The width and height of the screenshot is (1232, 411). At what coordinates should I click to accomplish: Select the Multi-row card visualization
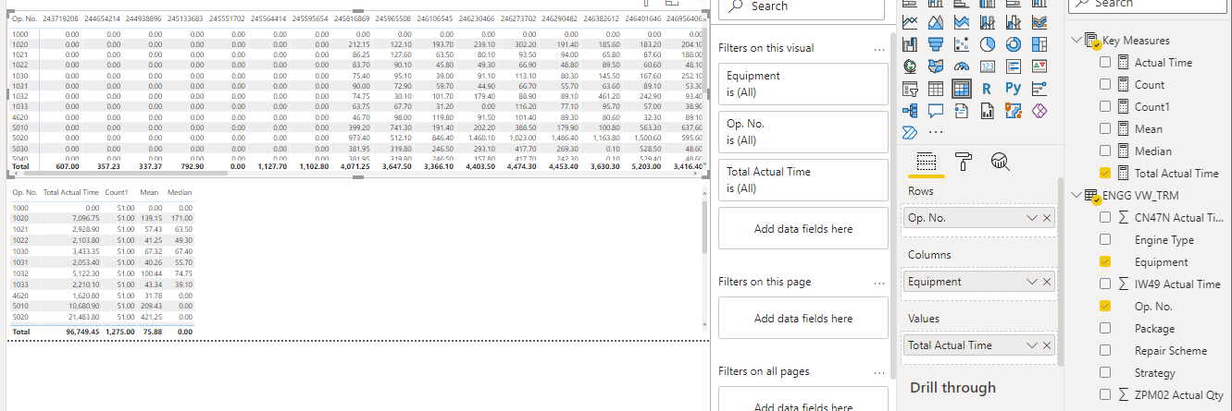pyautogui.click(x=1014, y=66)
